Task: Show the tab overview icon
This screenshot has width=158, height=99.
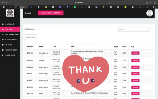Action: (155, 3)
